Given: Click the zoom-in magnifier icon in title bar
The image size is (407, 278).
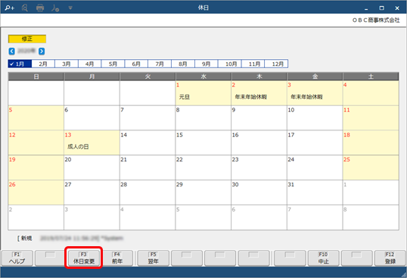Looking at the screenshot, I should click(x=9, y=8).
